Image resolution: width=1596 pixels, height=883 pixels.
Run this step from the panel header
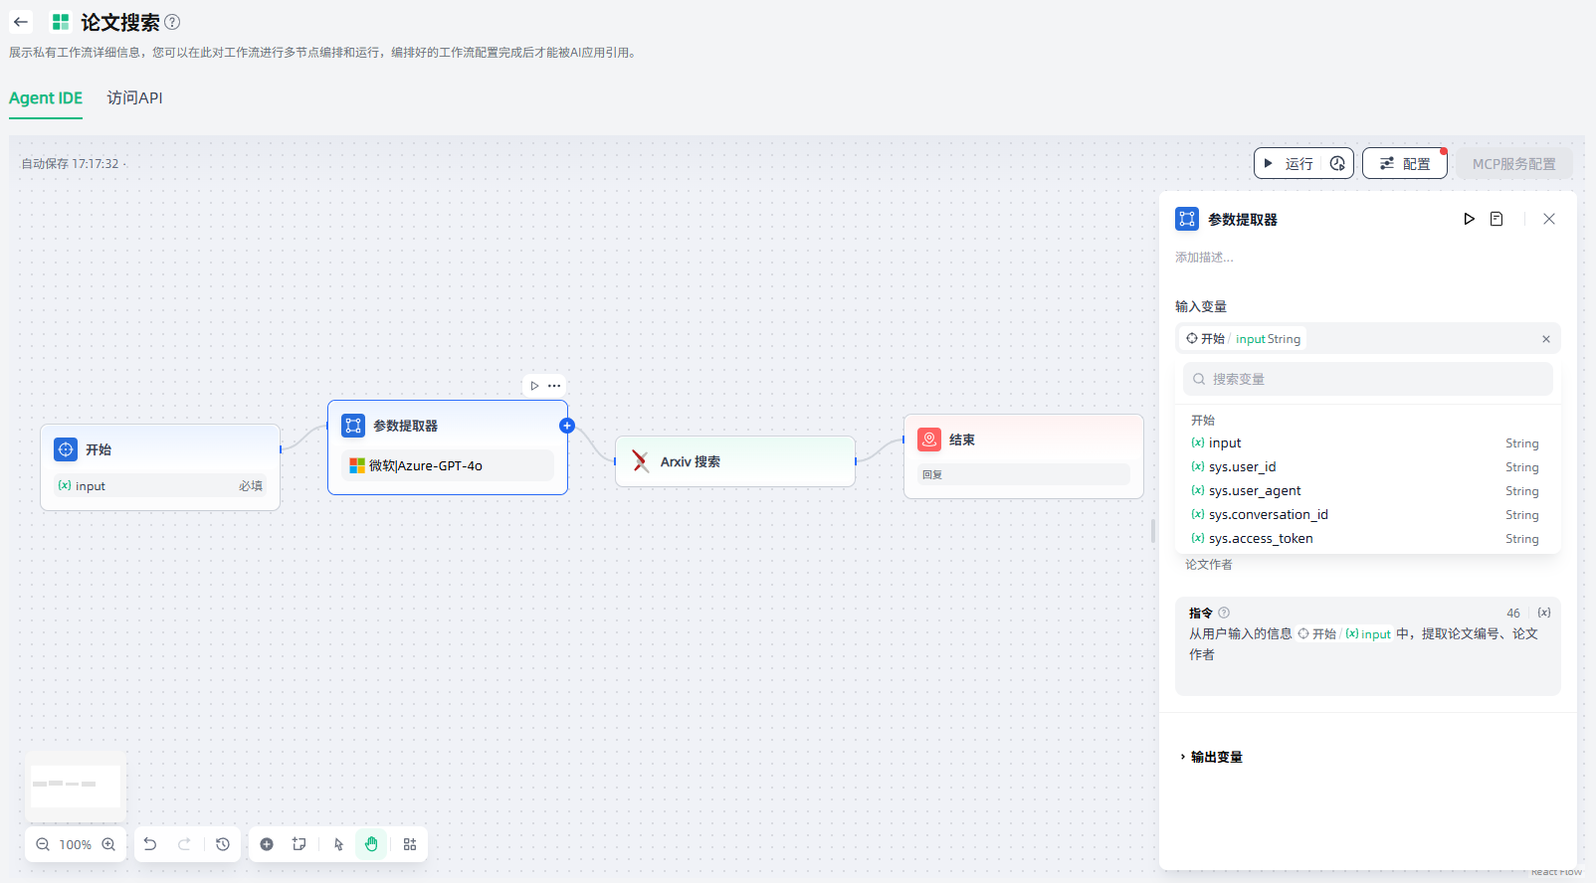pos(1469,219)
